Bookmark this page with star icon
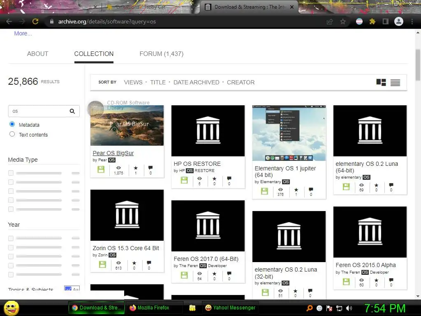This screenshot has width=421, height=316. click(343, 21)
